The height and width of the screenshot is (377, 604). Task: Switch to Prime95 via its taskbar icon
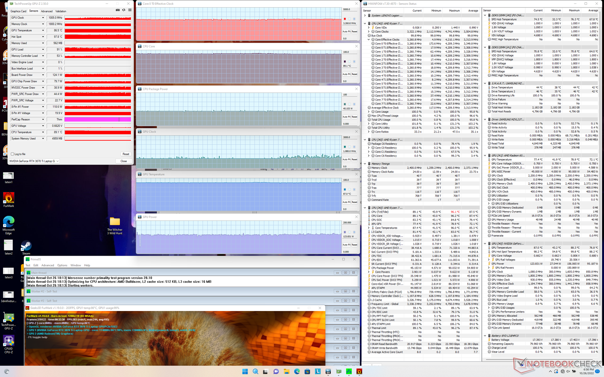click(x=349, y=371)
